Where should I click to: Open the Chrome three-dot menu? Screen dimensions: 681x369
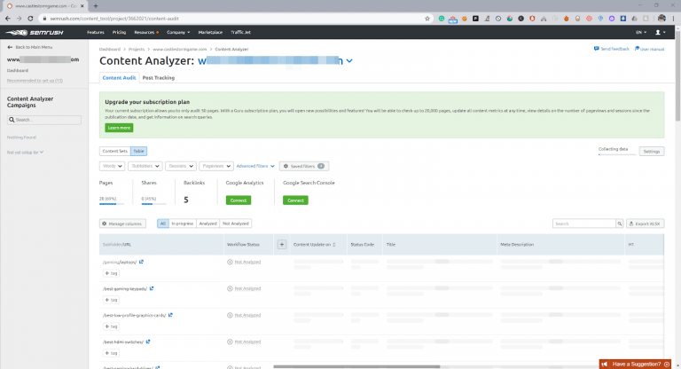click(x=674, y=19)
